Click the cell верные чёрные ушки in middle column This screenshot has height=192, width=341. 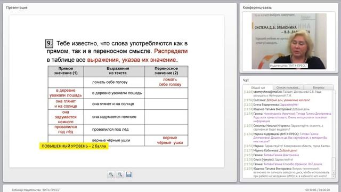(x=114, y=140)
